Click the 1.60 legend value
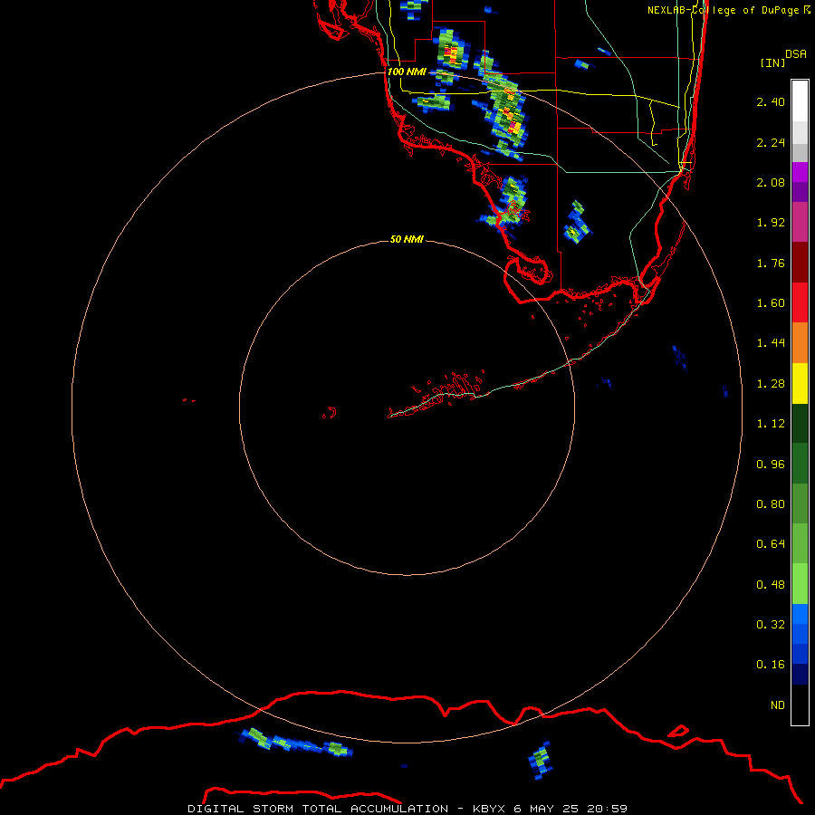 [x=771, y=303]
